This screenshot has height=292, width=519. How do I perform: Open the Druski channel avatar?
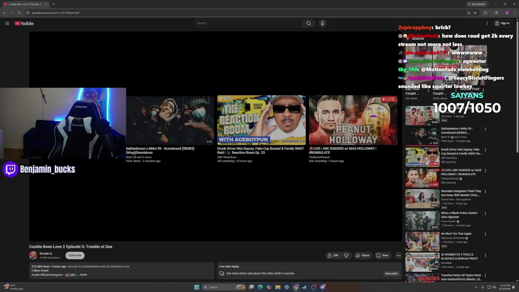pyautogui.click(x=33, y=255)
